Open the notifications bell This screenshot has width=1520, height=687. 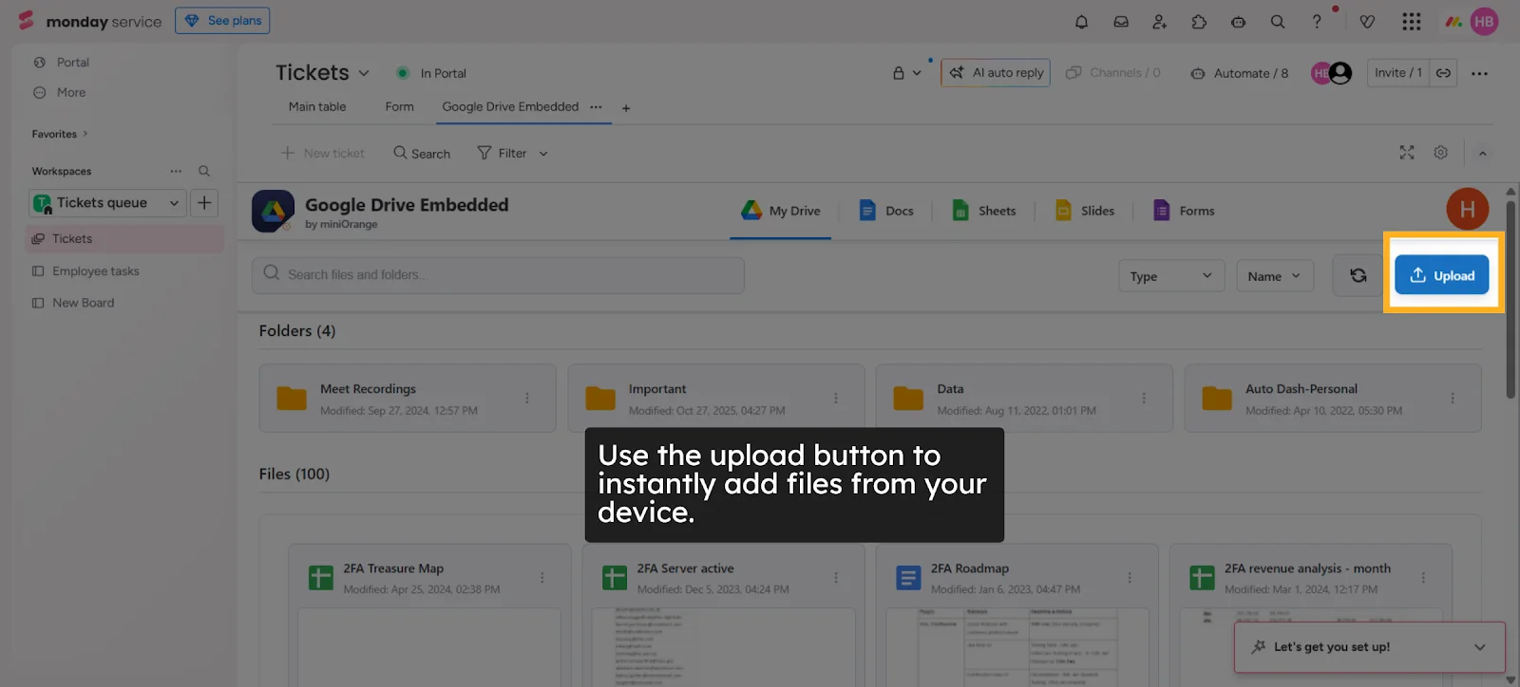1081,21
